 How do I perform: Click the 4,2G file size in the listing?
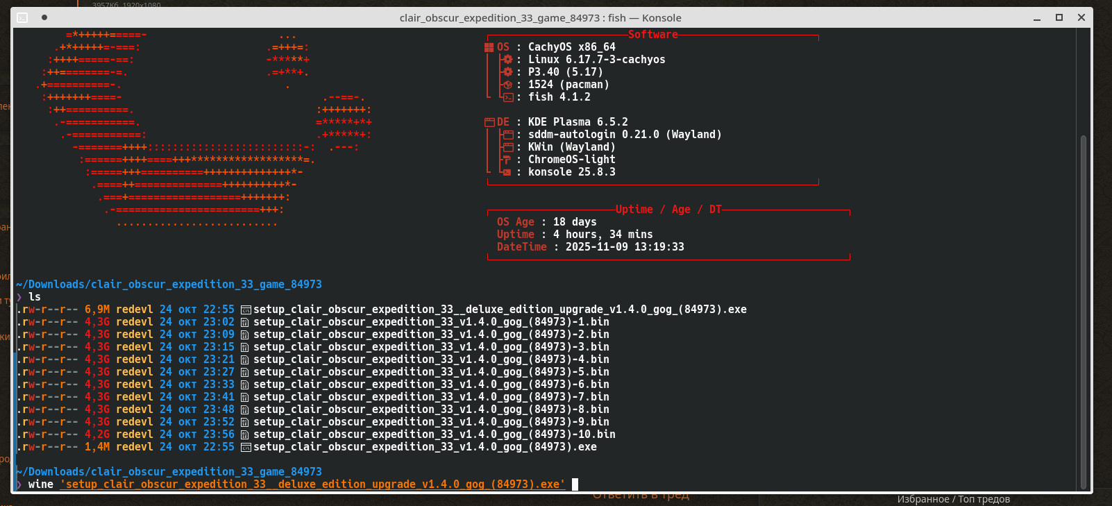[x=97, y=435]
